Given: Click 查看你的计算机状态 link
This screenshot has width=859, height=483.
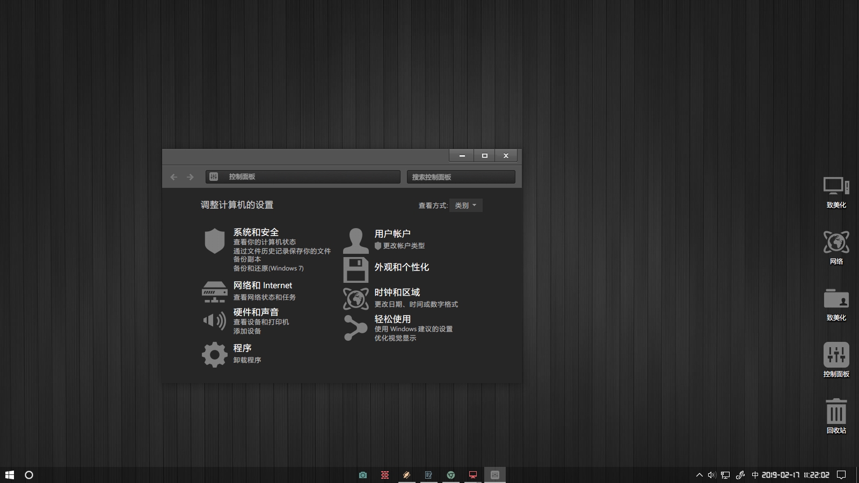Looking at the screenshot, I should (x=264, y=242).
